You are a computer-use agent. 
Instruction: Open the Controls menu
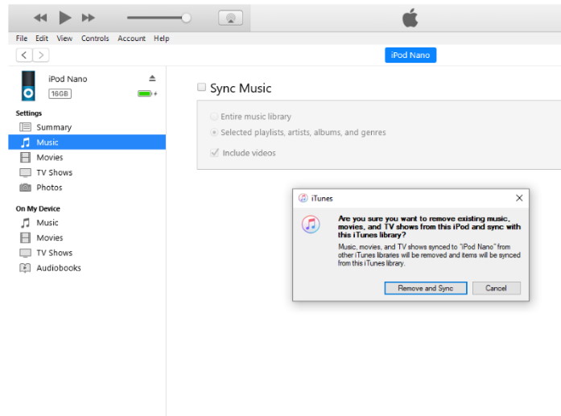click(95, 39)
